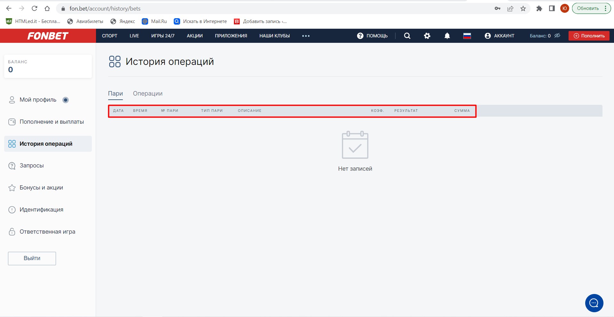The width and height of the screenshot is (614, 317).
Task: Toggle the browser side panel icon
Action: pyautogui.click(x=552, y=9)
